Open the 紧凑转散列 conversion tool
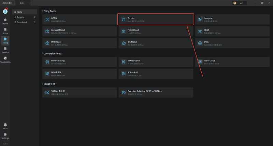This screenshot has width=273, height=146. coord(156,74)
